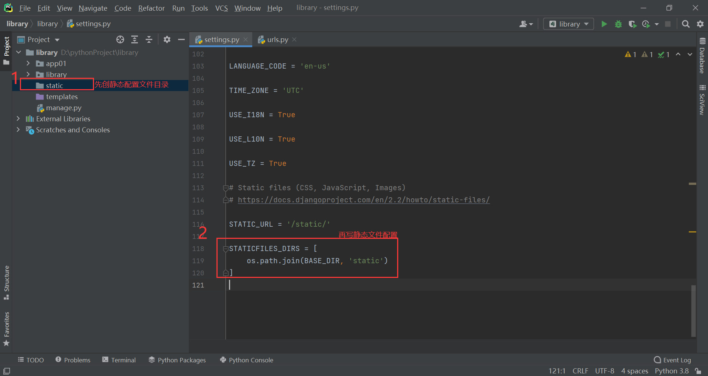Toggle the Project tool window tab
The width and height of the screenshot is (708, 376).
pos(6,51)
